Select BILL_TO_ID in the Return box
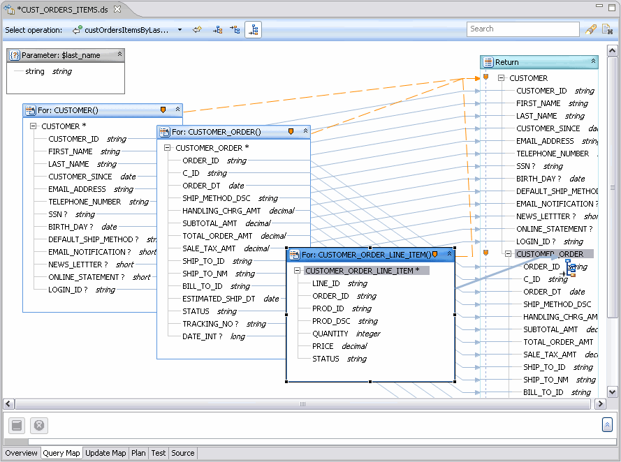Viewport: 621px width, 462px height. pos(543,392)
